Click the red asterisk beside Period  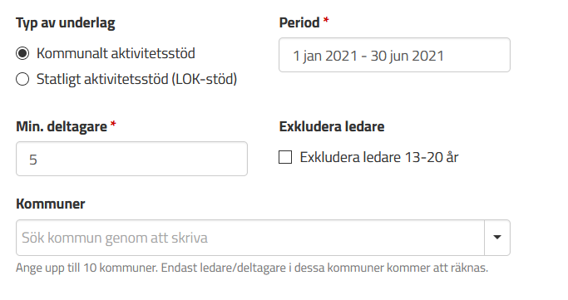tap(326, 20)
